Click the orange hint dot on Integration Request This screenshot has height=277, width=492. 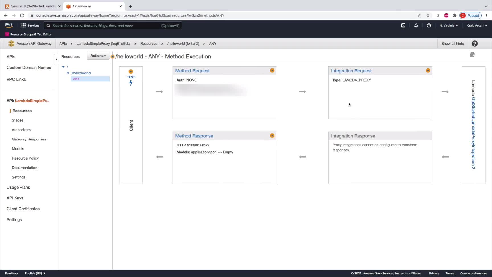(x=428, y=70)
